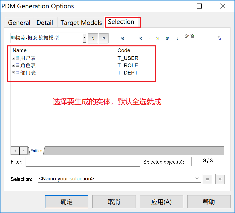The width and height of the screenshot is (235, 213).
Task: Click Move Selected Items to Top icon
Action: [167, 38]
